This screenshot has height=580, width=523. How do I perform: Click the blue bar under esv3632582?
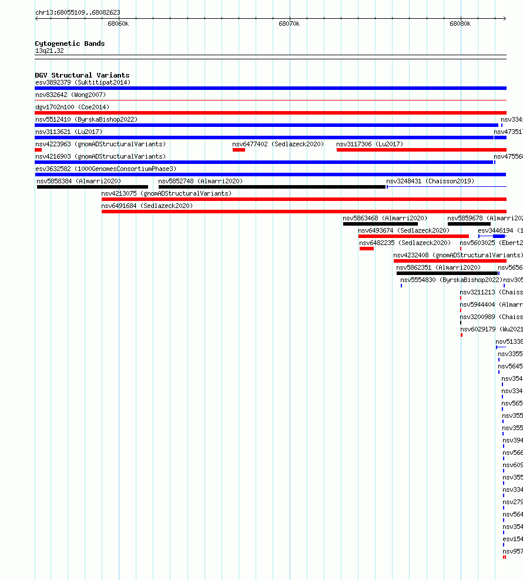pyautogui.click(x=270, y=175)
